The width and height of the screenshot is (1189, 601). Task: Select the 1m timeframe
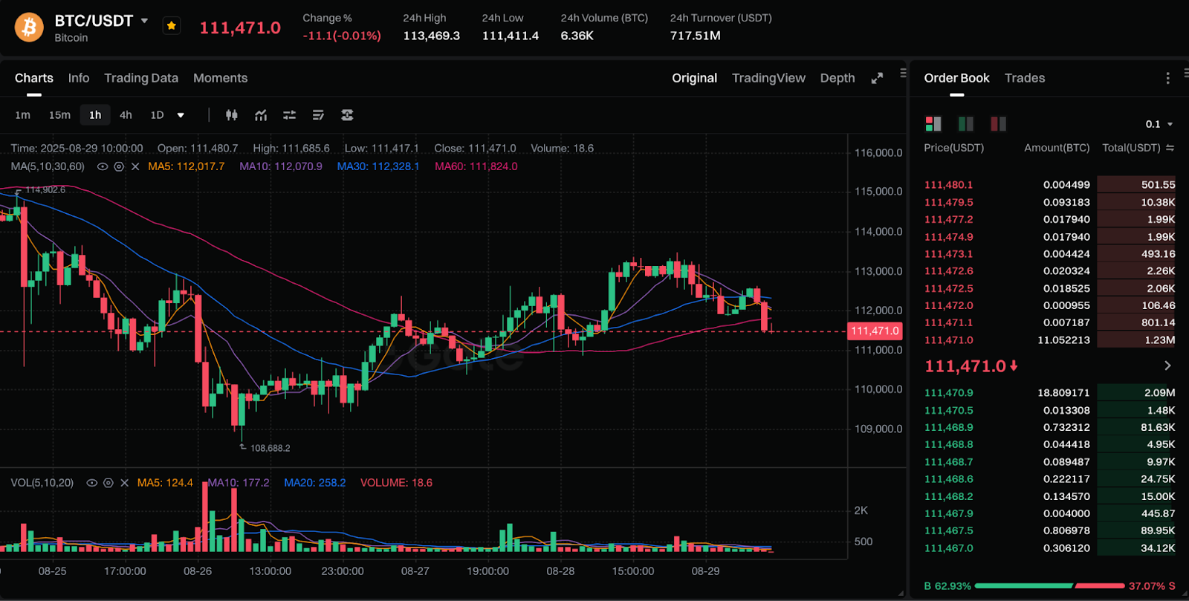pyautogui.click(x=23, y=115)
